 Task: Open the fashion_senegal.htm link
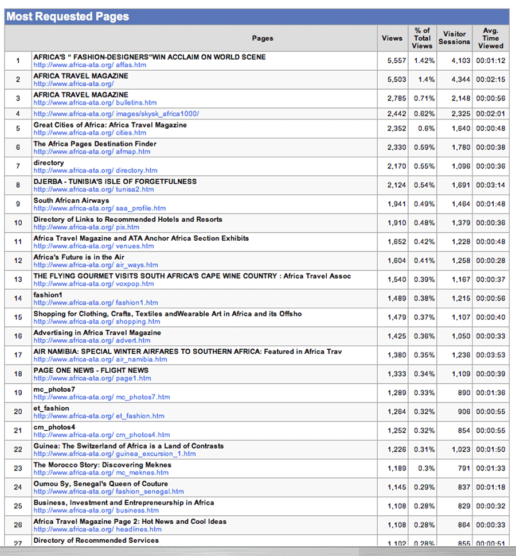click(x=109, y=492)
